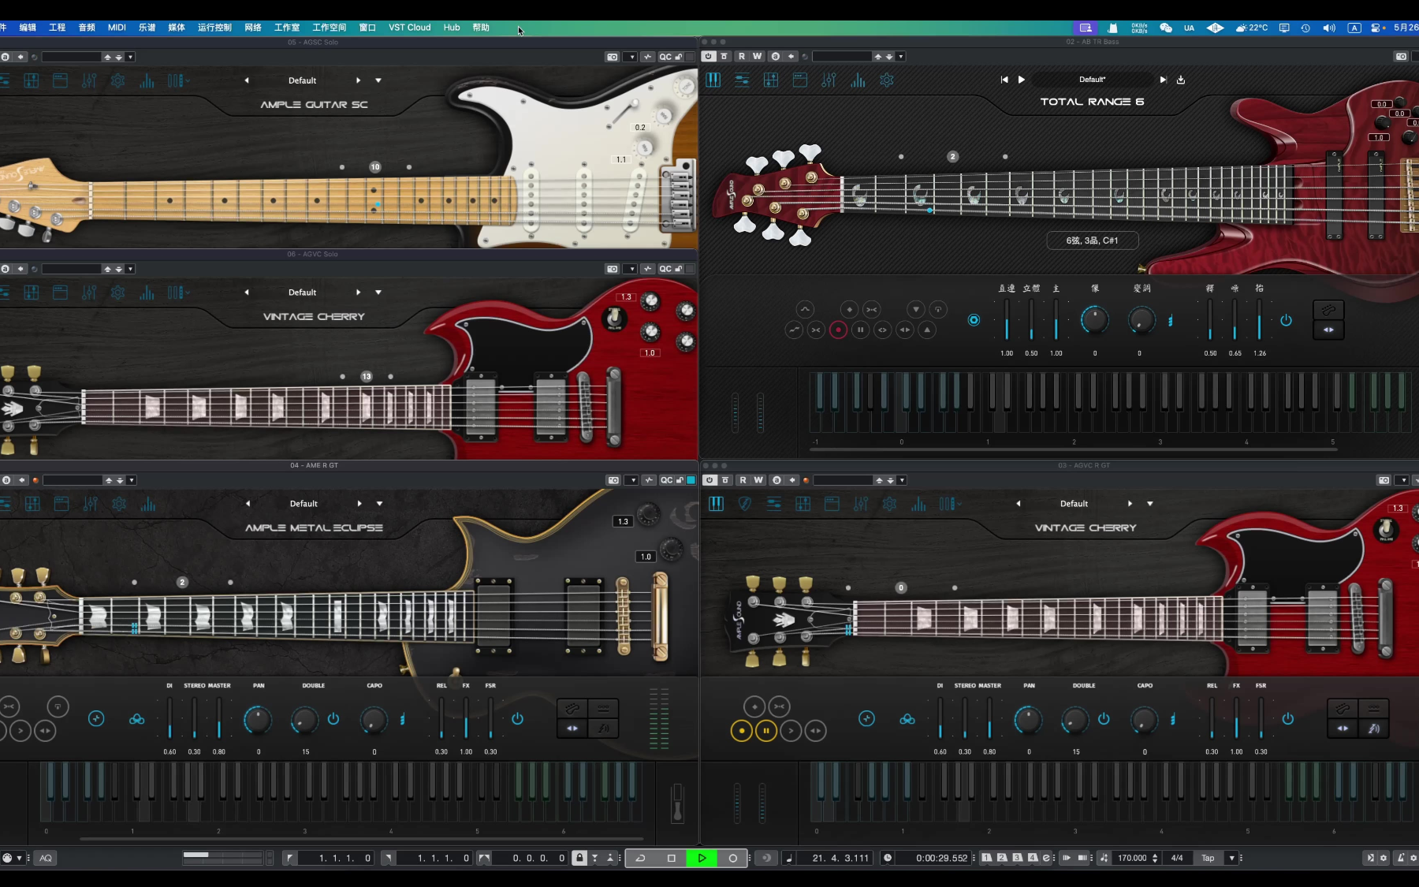Click yellow record articulation circle in lower-right Vintage Cherry
Image resolution: width=1419 pixels, height=887 pixels.
tap(741, 731)
